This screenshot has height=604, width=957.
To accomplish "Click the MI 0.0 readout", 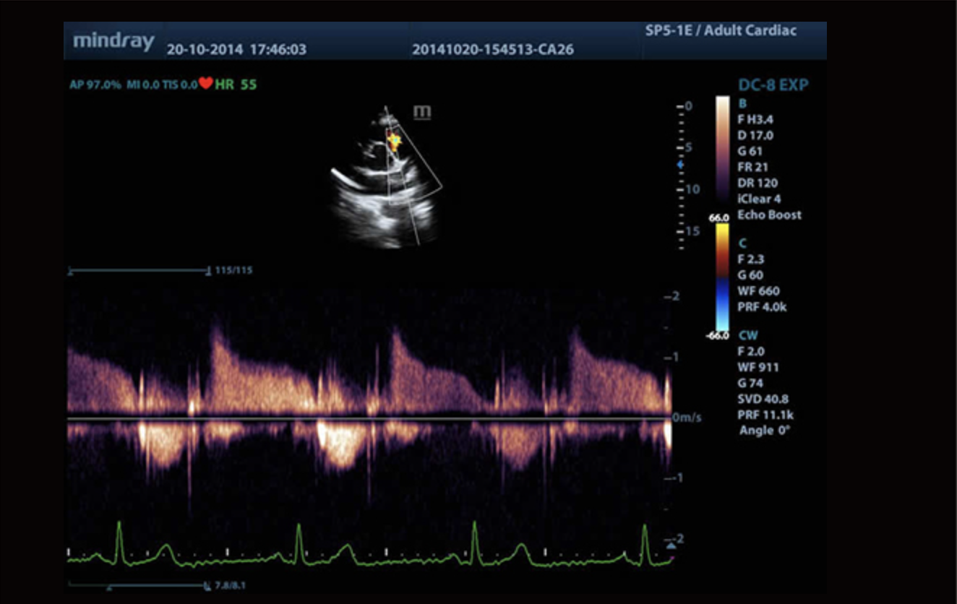I will click(x=142, y=85).
